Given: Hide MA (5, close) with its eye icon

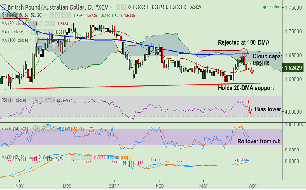Looking at the screenshot, I should click(34, 32).
